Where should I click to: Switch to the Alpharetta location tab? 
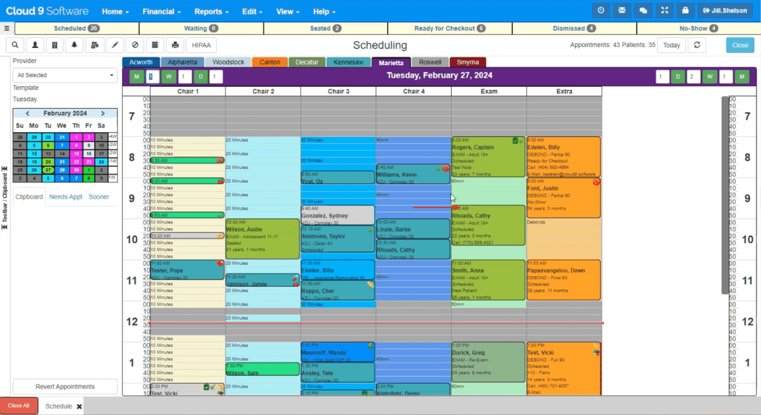tap(182, 62)
